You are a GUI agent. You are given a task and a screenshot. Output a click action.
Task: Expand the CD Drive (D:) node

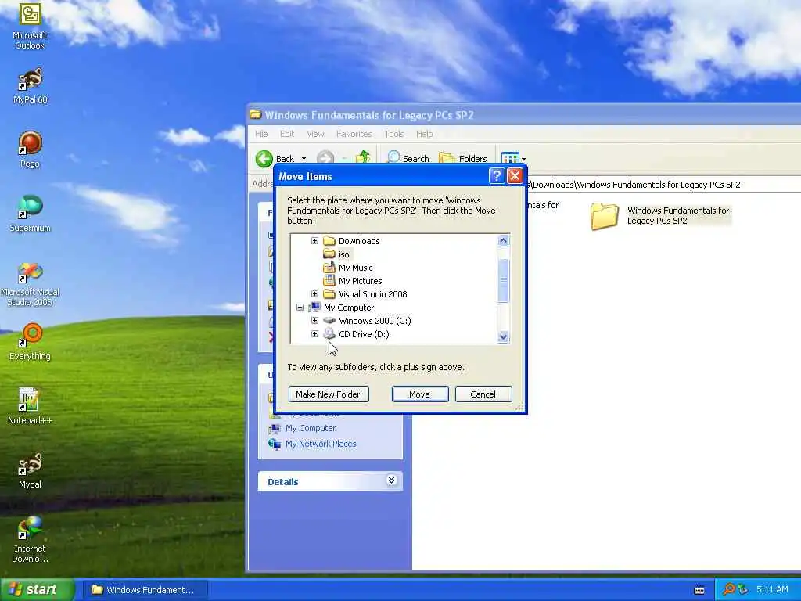click(314, 333)
